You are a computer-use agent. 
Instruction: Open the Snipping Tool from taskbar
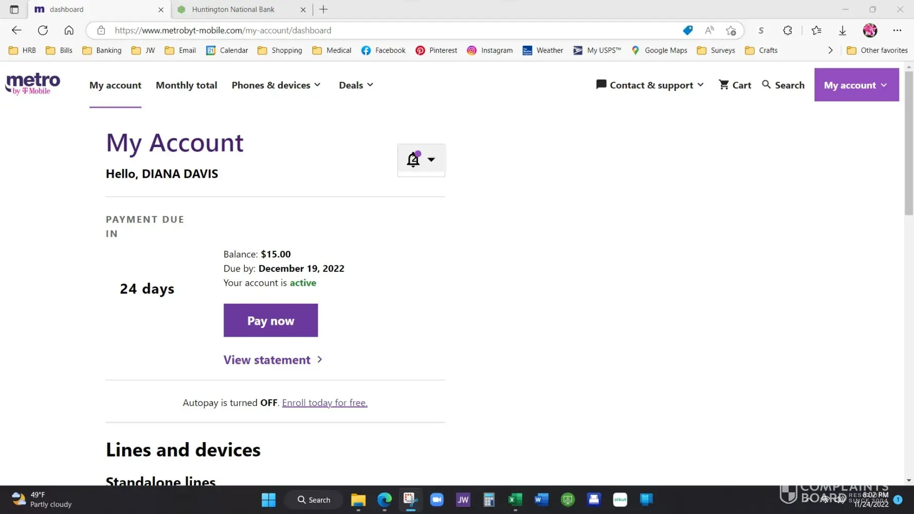click(411, 500)
